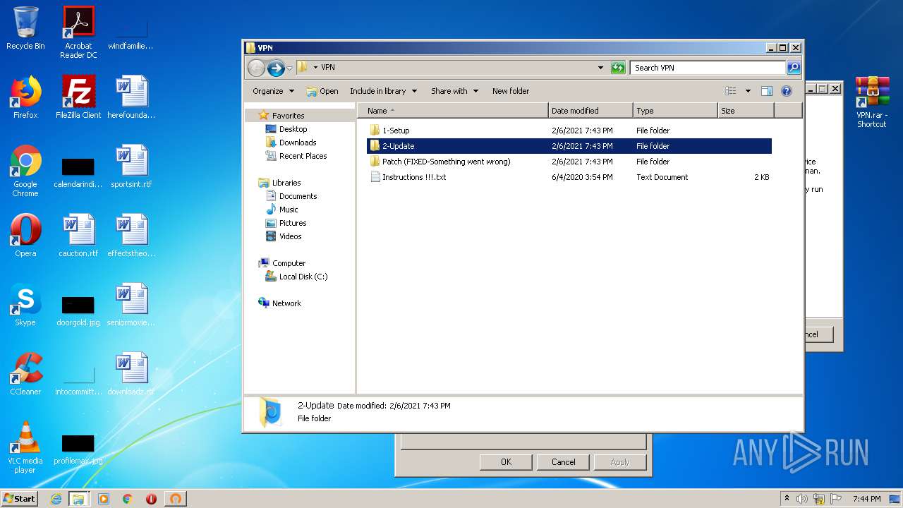Select Local Disk (C:) in the tree
This screenshot has width=903, height=508.
pos(296,277)
